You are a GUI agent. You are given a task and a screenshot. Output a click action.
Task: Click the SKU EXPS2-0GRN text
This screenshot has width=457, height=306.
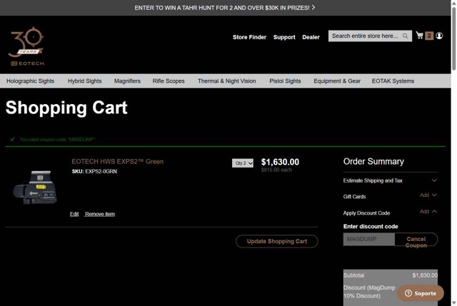tap(94, 171)
